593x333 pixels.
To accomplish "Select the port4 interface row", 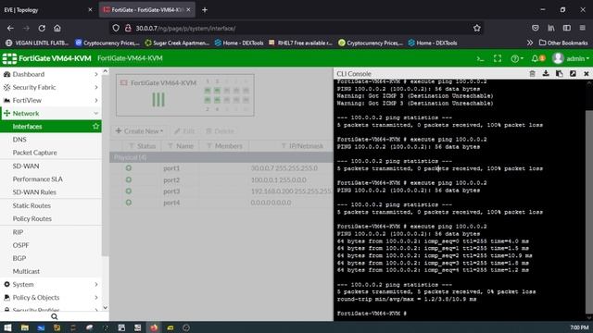I will click(221, 203).
